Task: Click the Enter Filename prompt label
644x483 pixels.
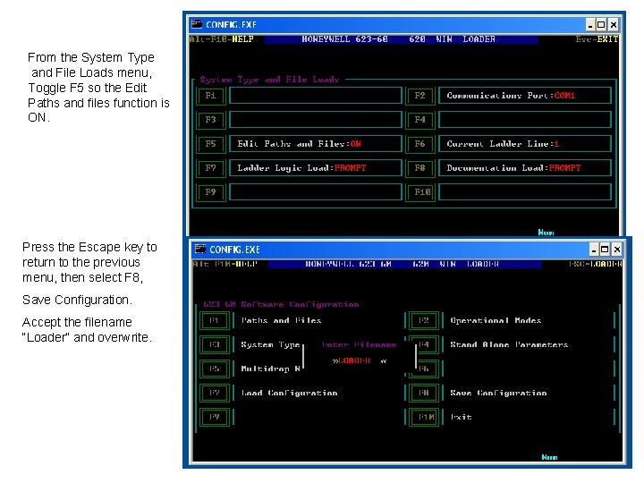Action: 360,344
